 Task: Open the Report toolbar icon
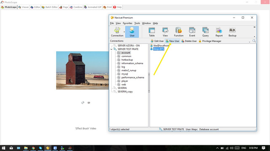(219, 32)
